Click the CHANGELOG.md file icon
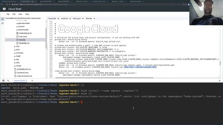 [15, 69]
